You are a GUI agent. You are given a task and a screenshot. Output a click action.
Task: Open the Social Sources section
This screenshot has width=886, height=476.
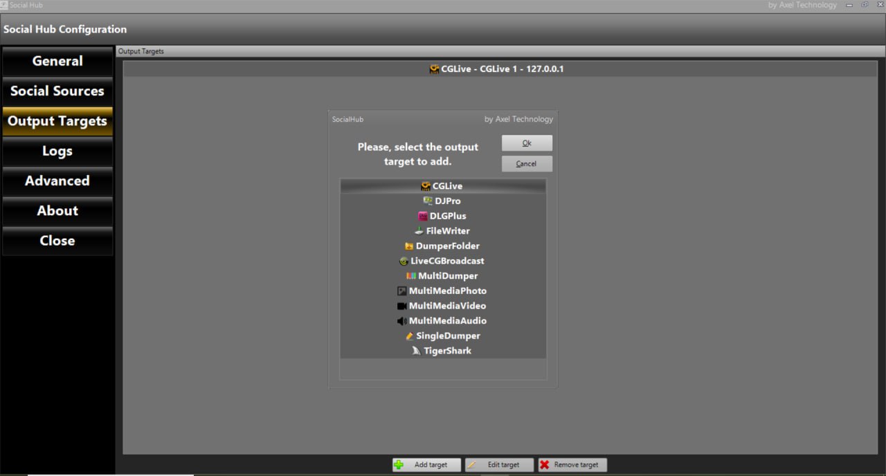pos(57,91)
